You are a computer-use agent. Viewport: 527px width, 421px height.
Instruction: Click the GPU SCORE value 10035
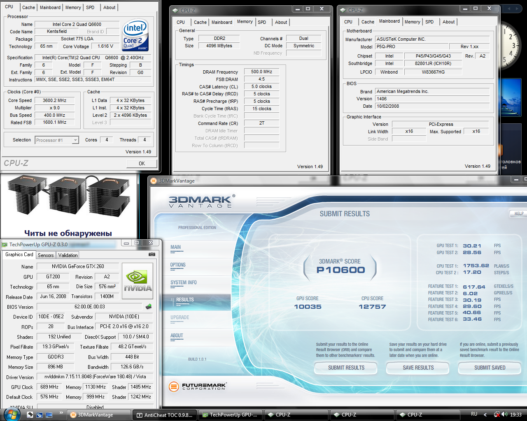pyautogui.click(x=308, y=307)
